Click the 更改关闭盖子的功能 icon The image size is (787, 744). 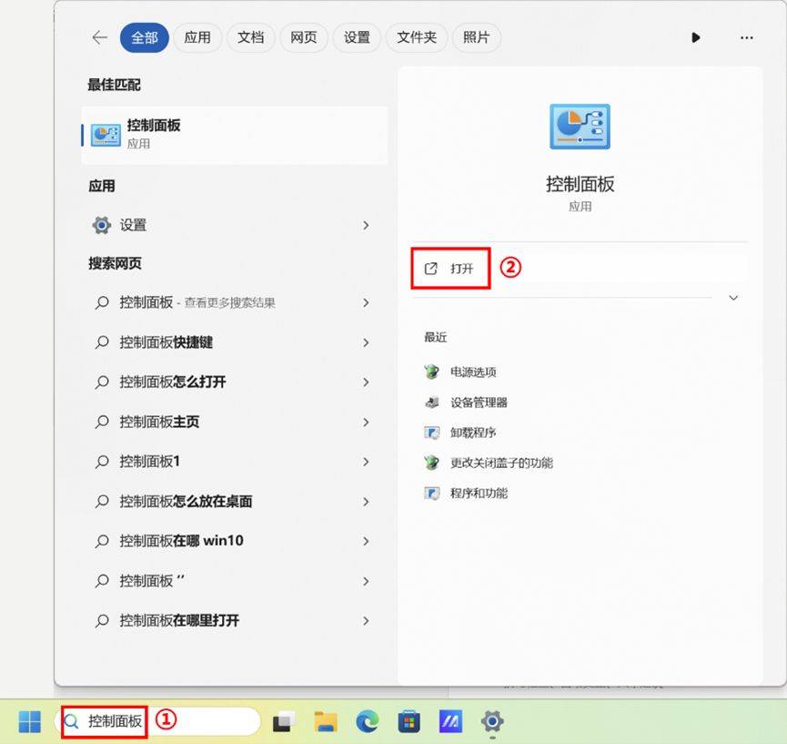[431, 463]
